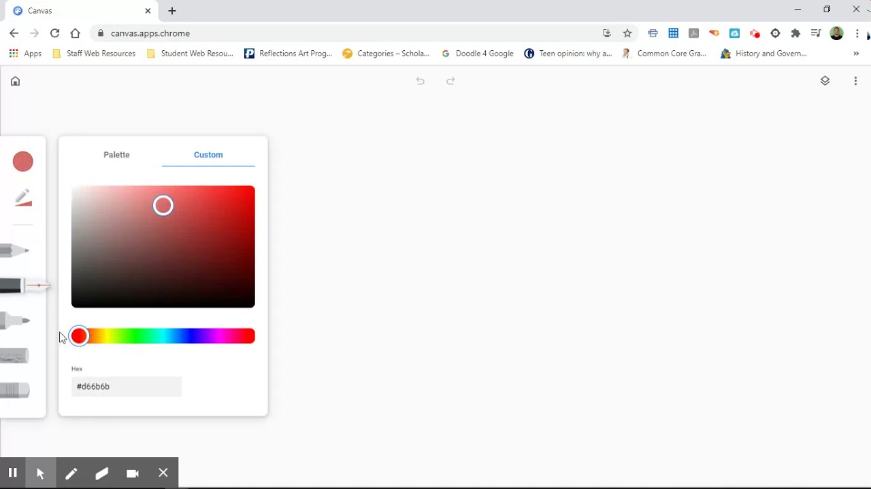Open a new browser tab
Viewport: 871px width, 489px height.
click(x=172, y=11)
